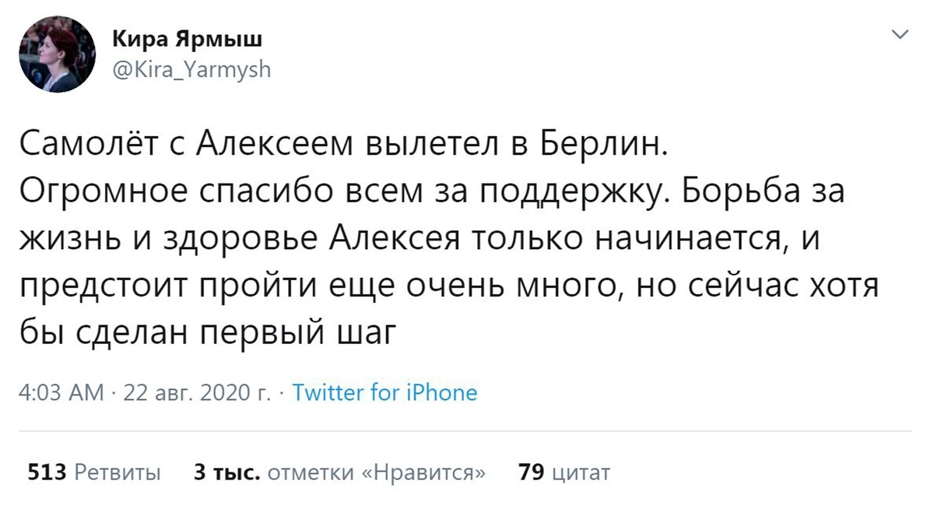Click the отметки «Нравится» label
The width and height of the screenshot is (934, 509).
[377, 472]
